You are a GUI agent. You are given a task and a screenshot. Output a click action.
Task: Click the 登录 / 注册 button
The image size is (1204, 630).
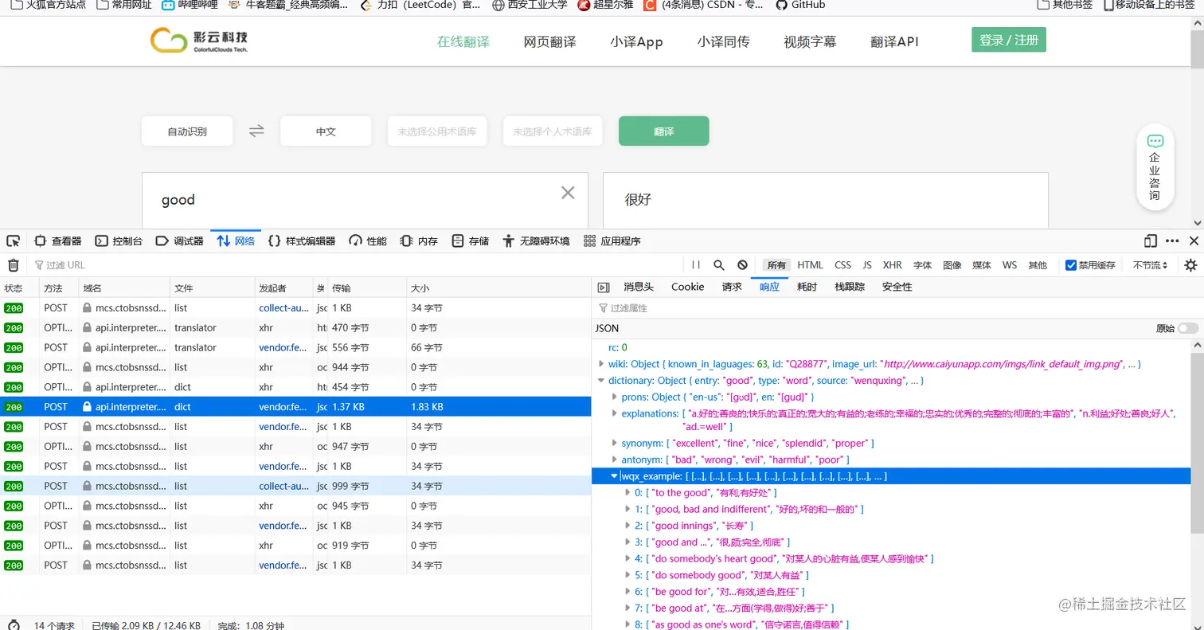pyautogui.click(x=1008, y=40)
